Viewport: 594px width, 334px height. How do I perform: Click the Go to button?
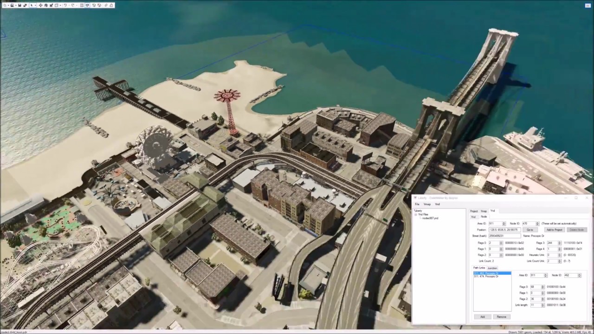click(x=530, y=230)
